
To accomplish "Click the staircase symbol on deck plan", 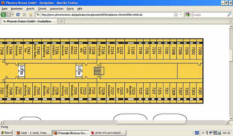I will (99, 71).
